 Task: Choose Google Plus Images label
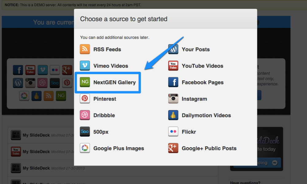point(119,148)
